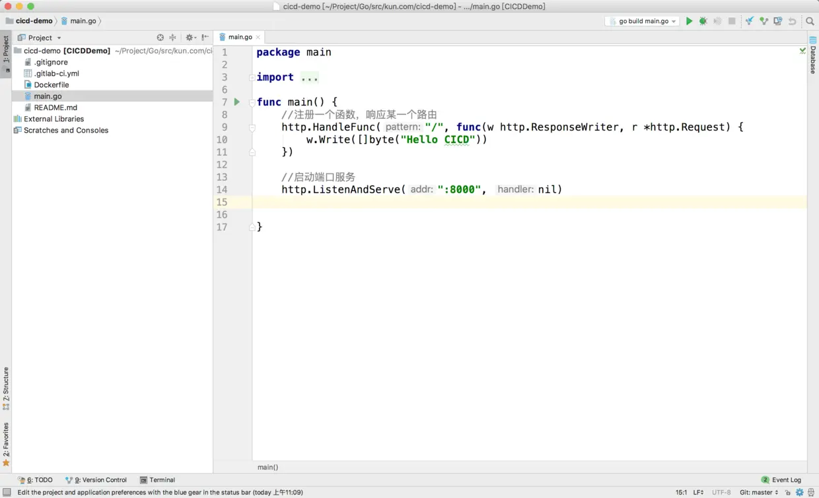Click the main() breadcrumb below editor
Viewport: 819px width, 498px height.
tap(267, 467)
